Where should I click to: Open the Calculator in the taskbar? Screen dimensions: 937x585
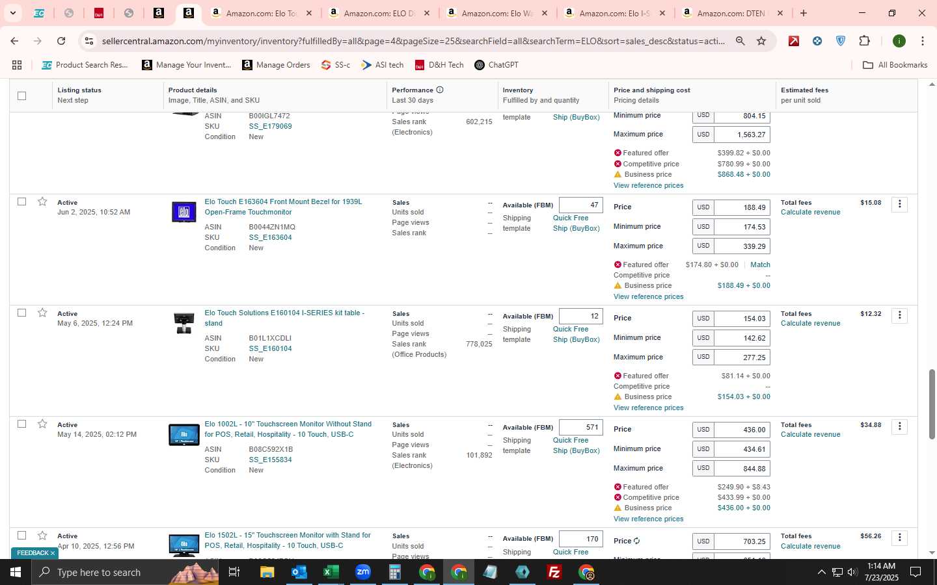[x=395, y=572]
